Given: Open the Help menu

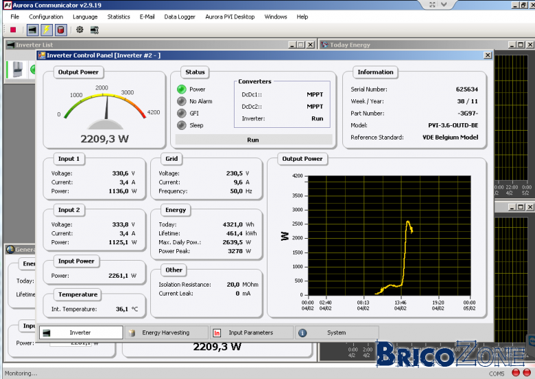Looking at the screenshot, I should [x=302, y=16].
